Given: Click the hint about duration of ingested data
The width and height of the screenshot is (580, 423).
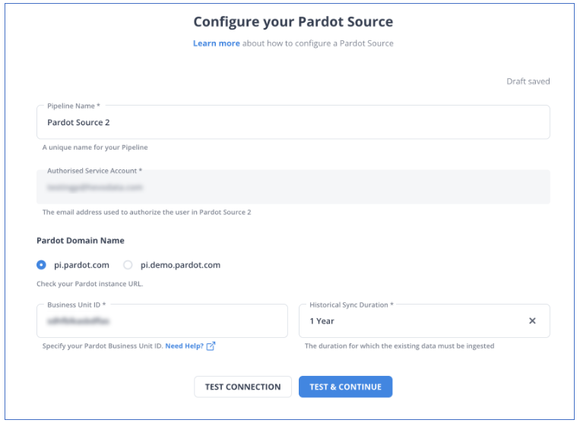Looking at the screenshot, I should coord(400,346).
